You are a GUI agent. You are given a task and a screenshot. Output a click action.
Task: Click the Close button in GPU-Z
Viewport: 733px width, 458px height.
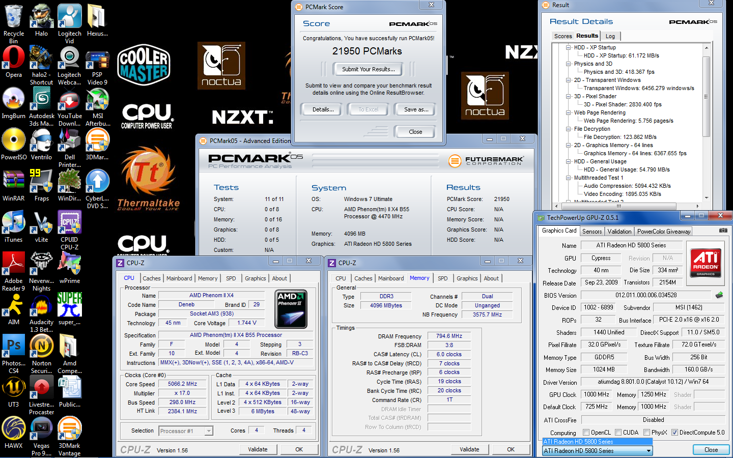[x=711, y=450]
